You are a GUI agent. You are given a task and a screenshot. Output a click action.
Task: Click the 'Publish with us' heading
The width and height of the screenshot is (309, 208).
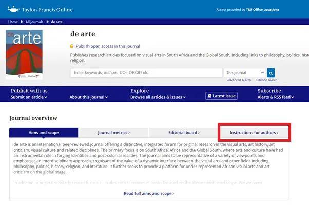point(29,91)
